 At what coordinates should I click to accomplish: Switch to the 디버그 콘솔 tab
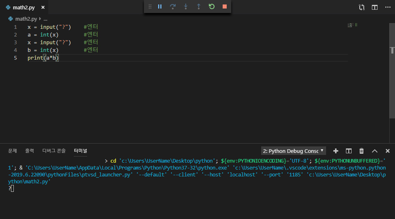[54, 151]
